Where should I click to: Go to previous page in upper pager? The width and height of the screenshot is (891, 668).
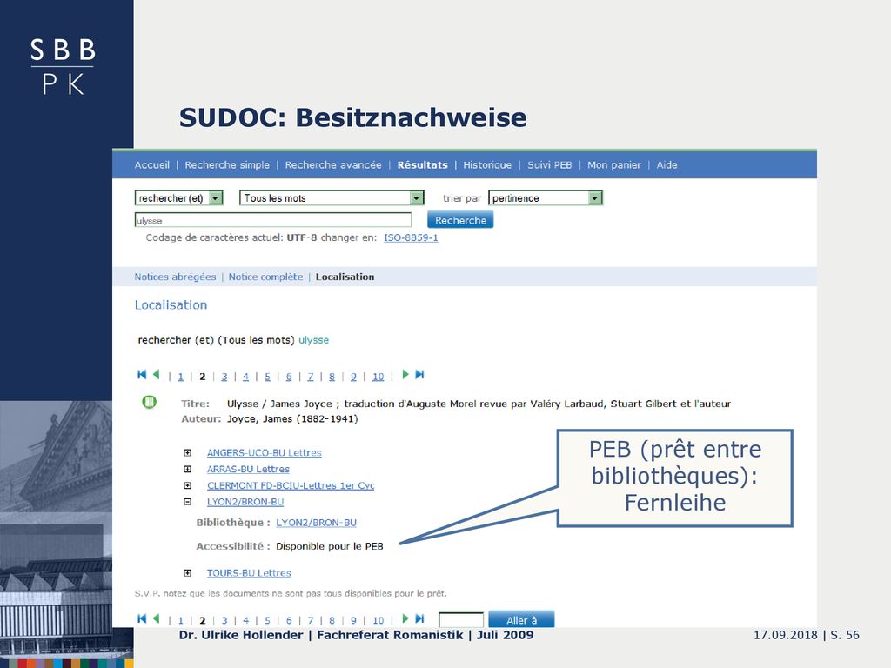point(157,374)
